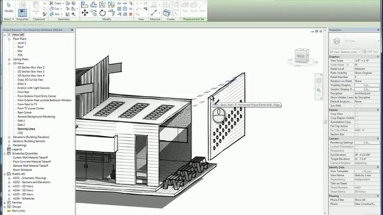
Task: Open the 3D View: Sketchy Lines instance dropdown
Action: [345, 52]
